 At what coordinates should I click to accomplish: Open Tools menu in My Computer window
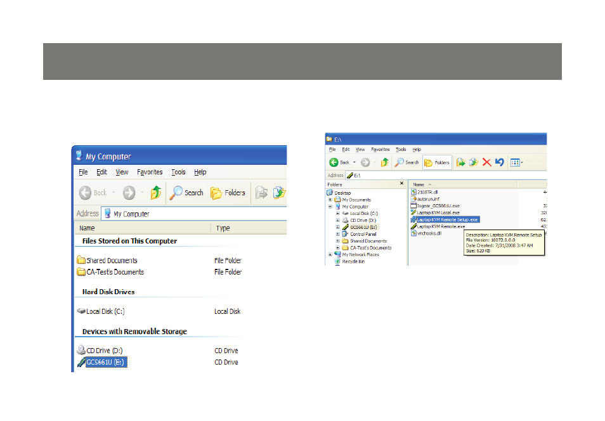click(179, 172)
